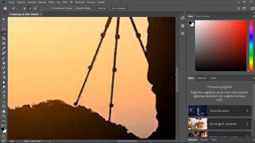Reset default colors icon in toolbox
The width and height of the screenshot is (255, 143).
2,126
